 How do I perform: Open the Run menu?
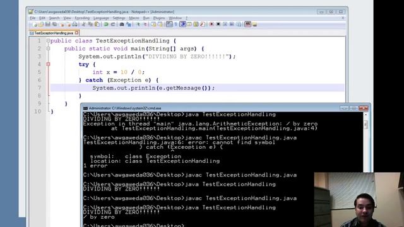(x=146, y=18)
